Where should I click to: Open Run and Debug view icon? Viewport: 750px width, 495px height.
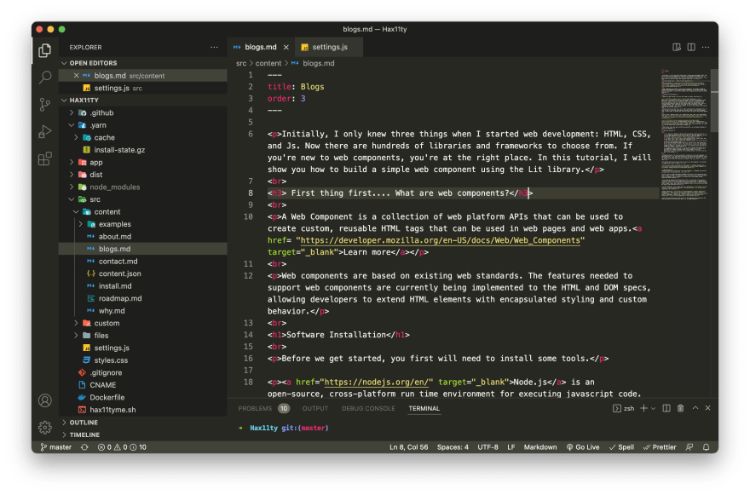pos(45,131)
